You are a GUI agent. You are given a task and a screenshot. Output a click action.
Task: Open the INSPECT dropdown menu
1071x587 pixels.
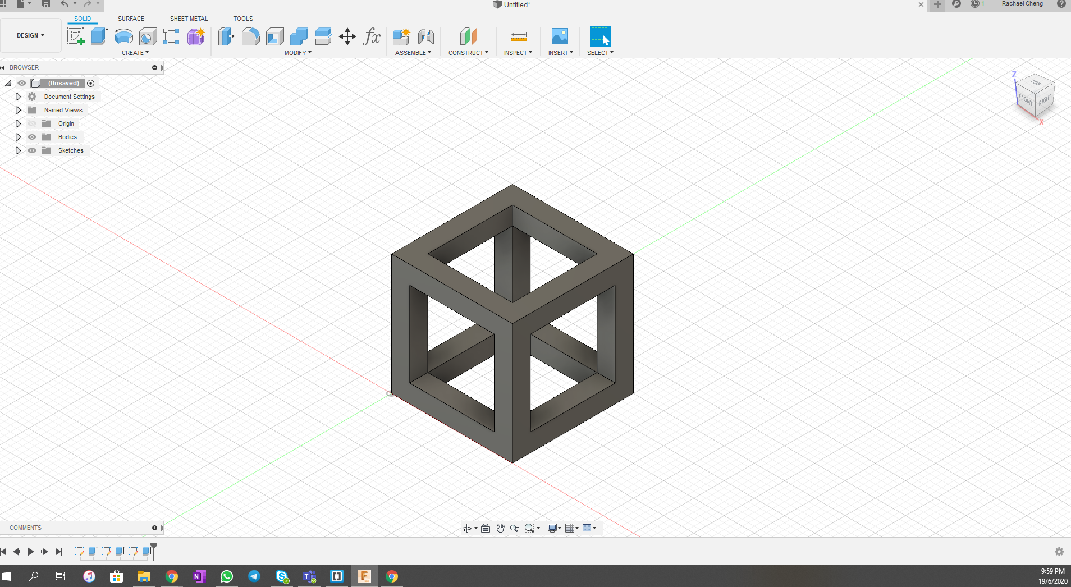click(518, 53)
